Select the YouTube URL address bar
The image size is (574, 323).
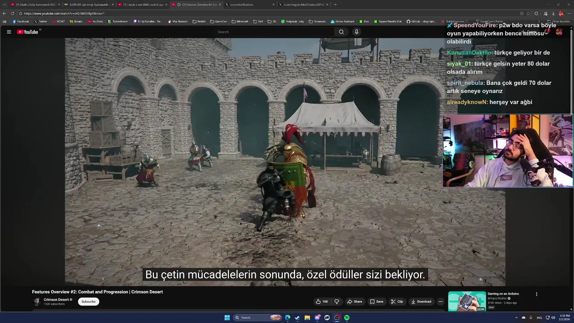[269, 13]
